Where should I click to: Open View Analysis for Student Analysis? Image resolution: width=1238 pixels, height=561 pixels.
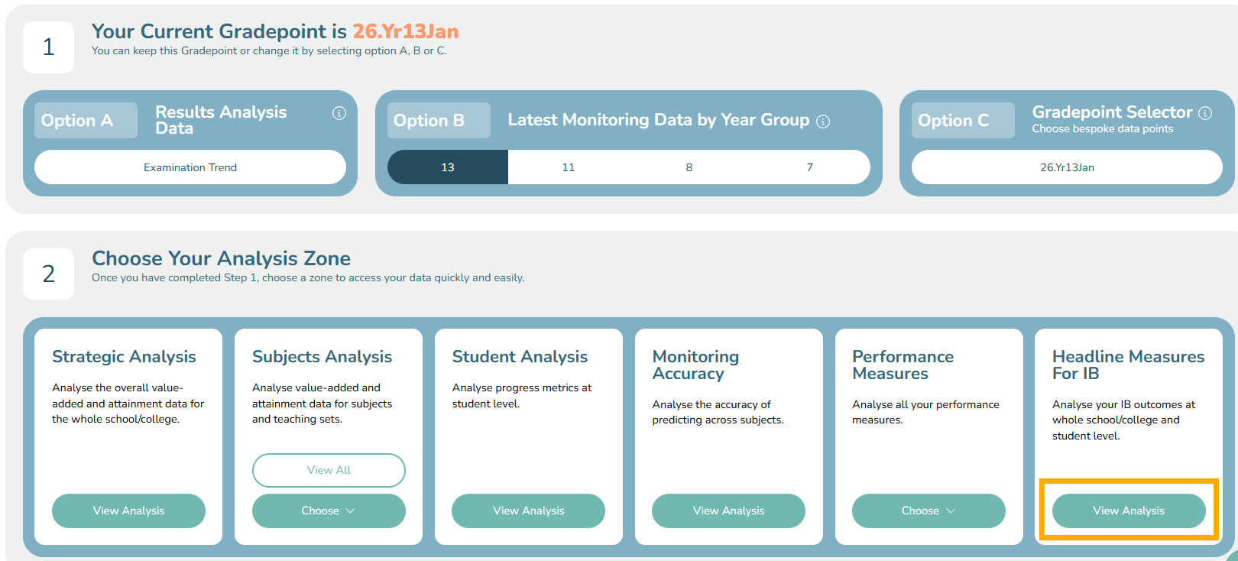(x=528, y=511)
